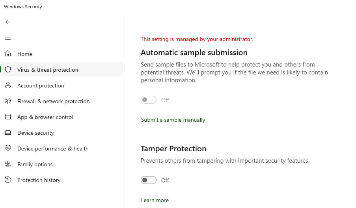This screenshot has height=208, width=356.
Task: Click the Protection history clock icon
Action: (x=8, y=180)
